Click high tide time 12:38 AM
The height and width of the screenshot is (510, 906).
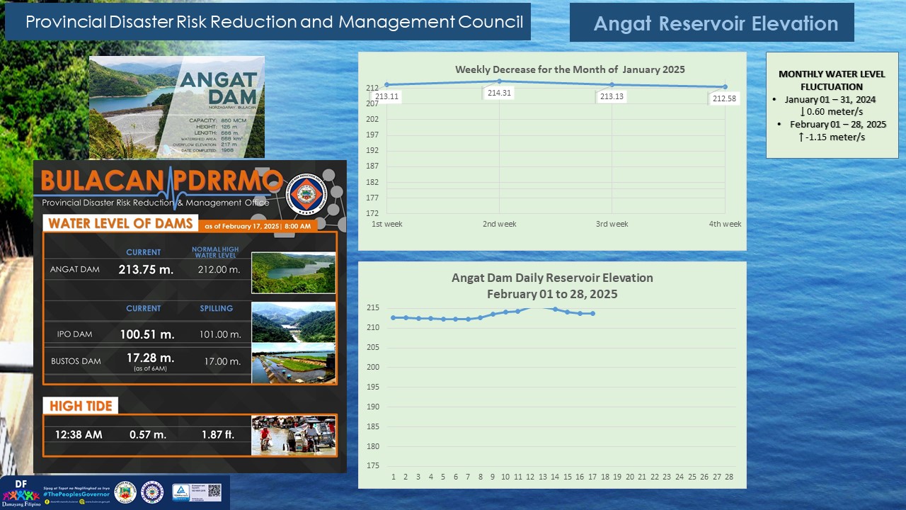(x=79, y=434)
